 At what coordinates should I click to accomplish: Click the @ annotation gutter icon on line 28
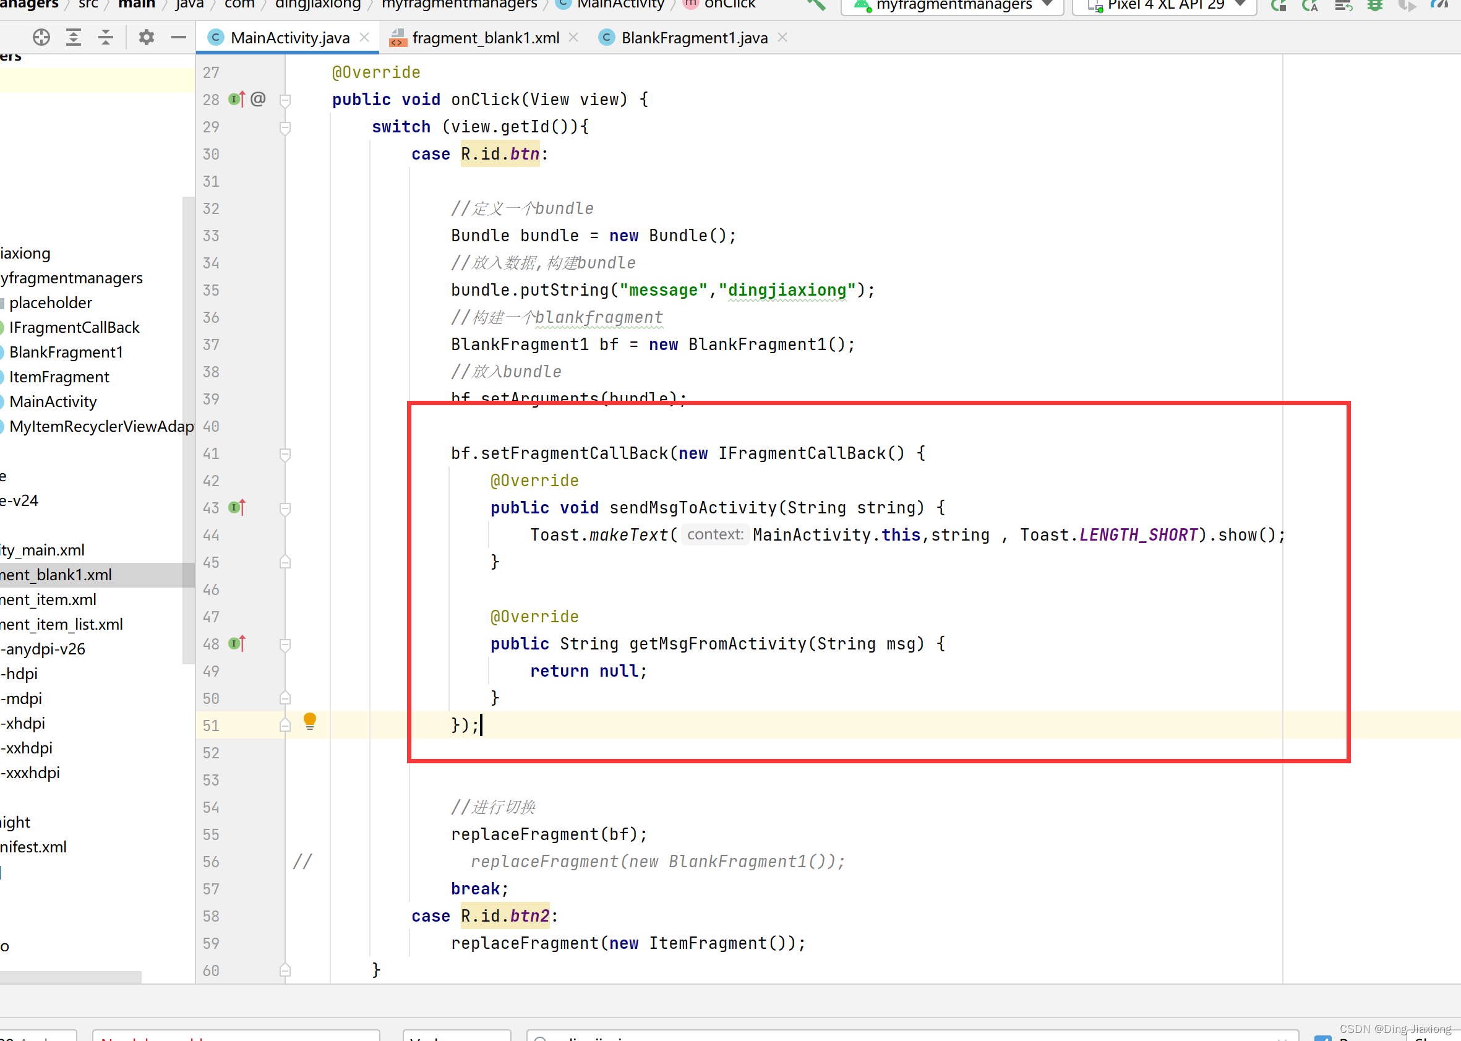tap(258, 99)
